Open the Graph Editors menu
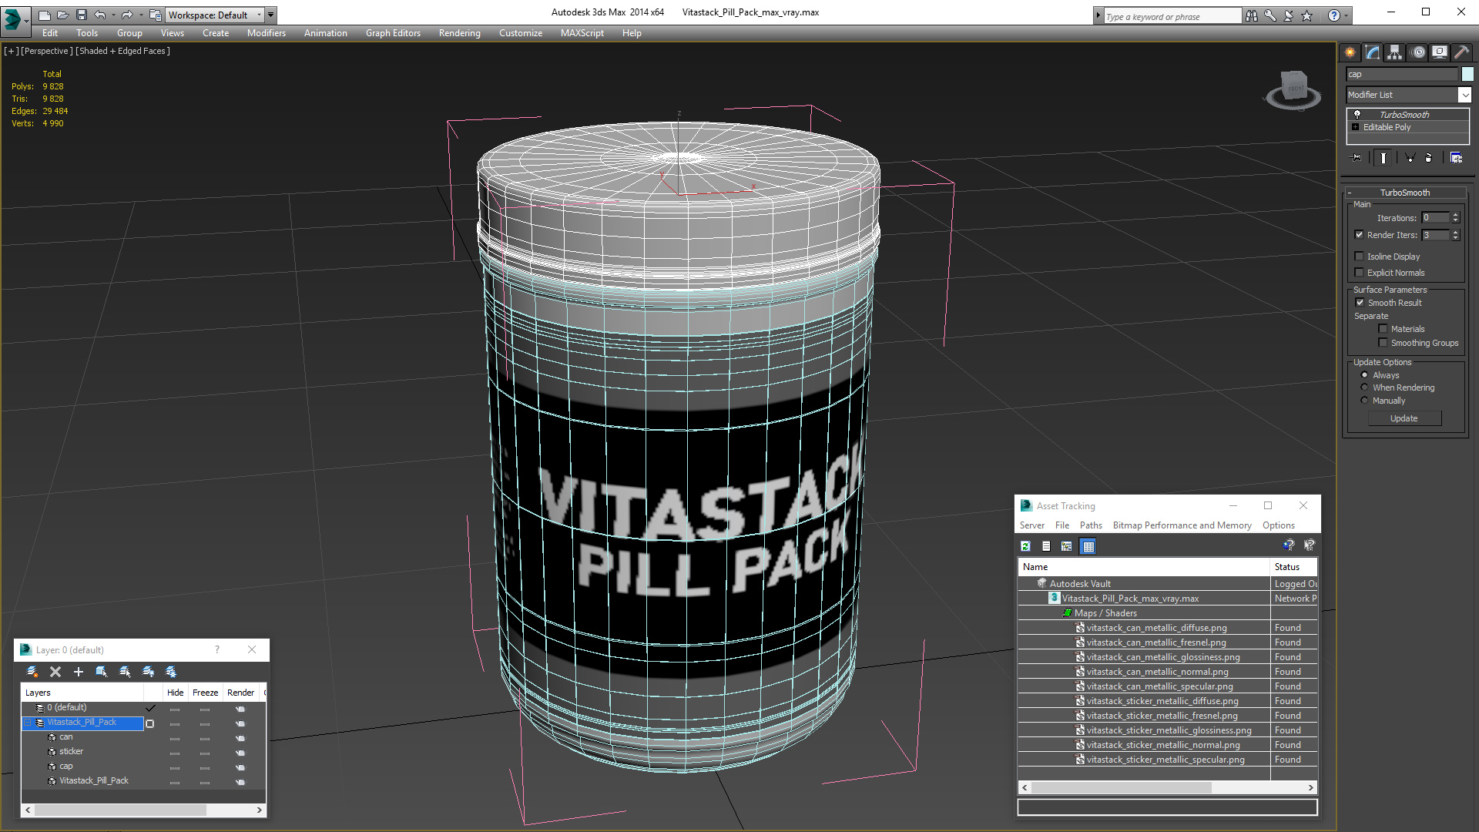 pyautogui.click(x=393, y=33)
